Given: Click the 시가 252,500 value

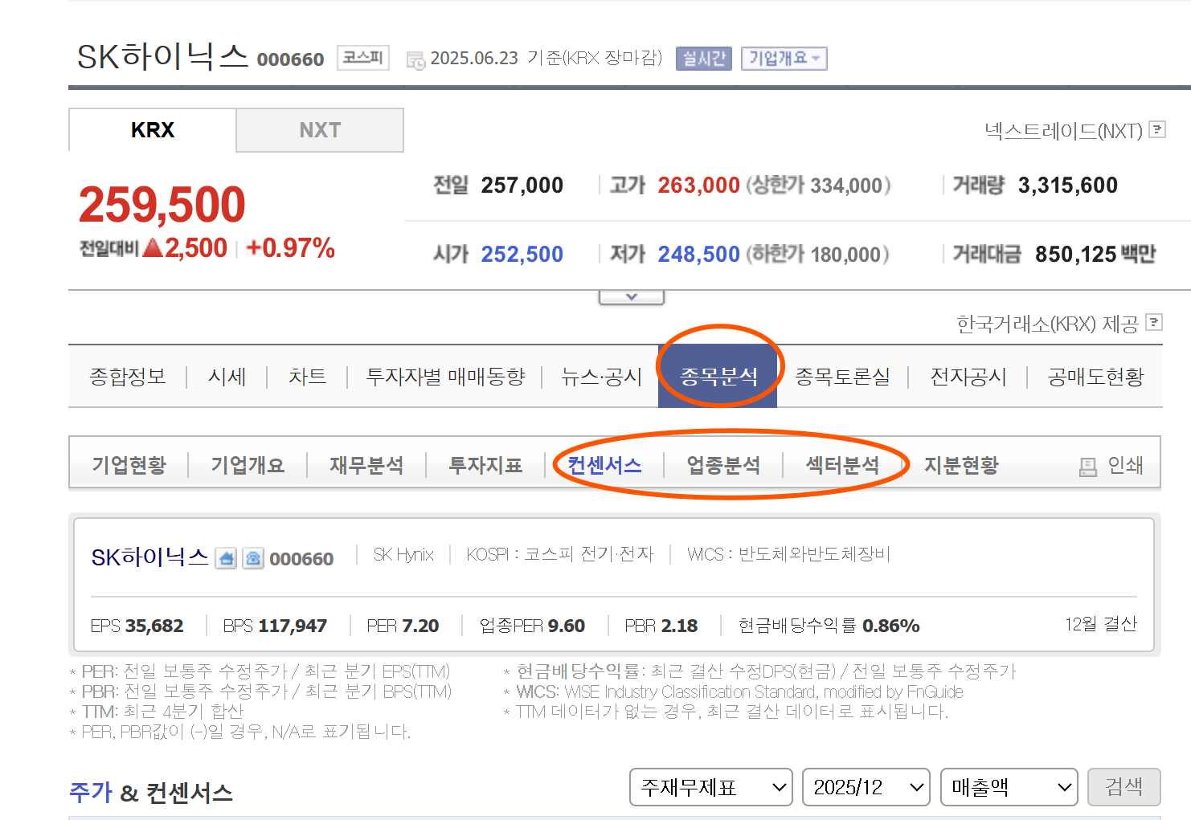Looking at the screenshot, I should click(x=522, y=255).
